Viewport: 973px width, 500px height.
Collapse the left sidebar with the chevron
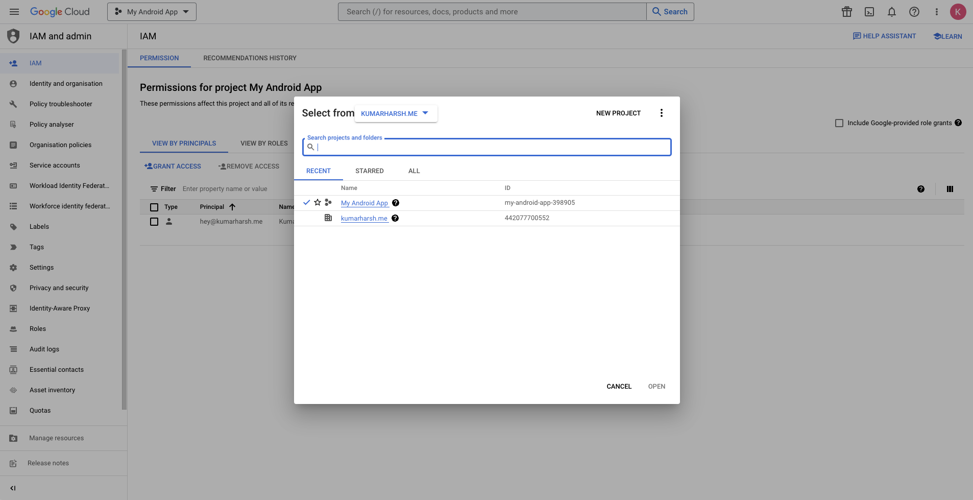click(x=13, y=488)
